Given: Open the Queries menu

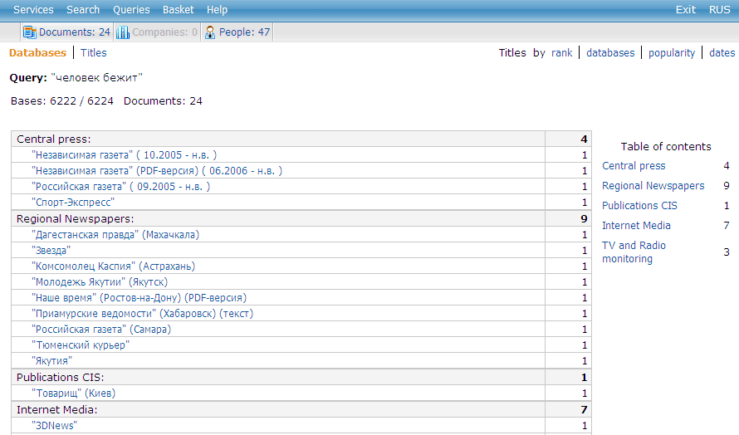Looking at the screenshot, I should (x=131, y=10).
